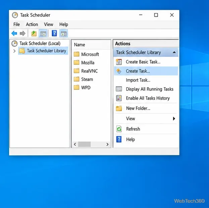Click the green Refresh icon

(119, 129)
